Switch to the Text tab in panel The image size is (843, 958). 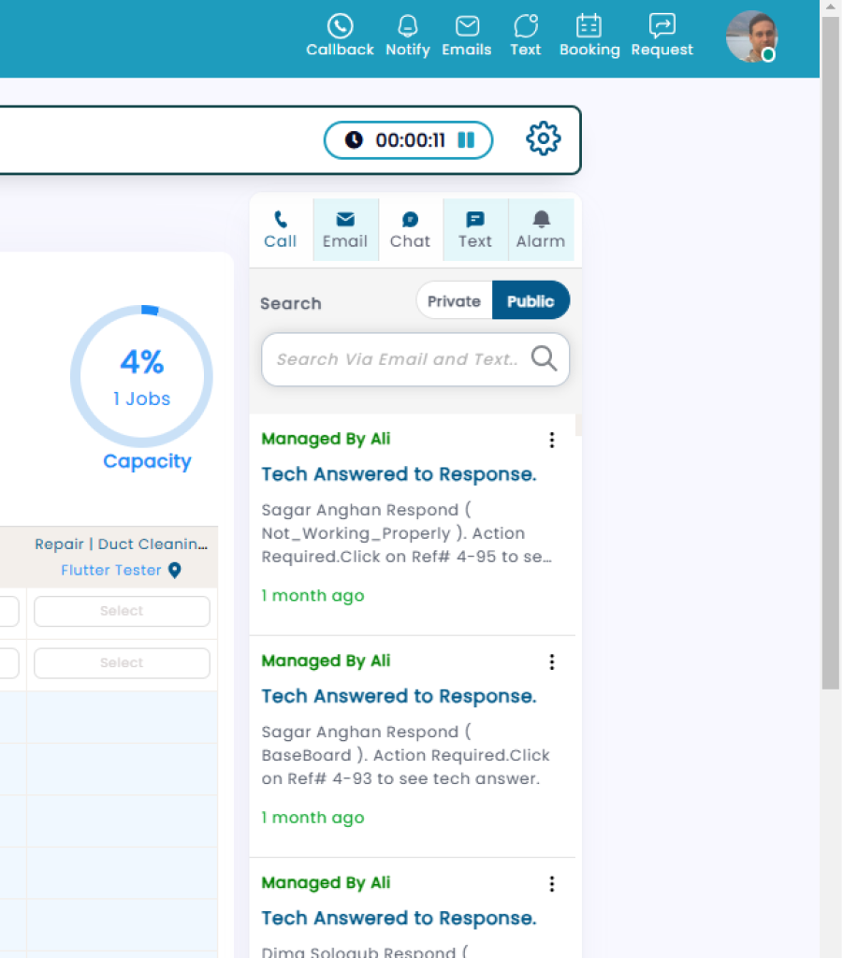(475, 230)
